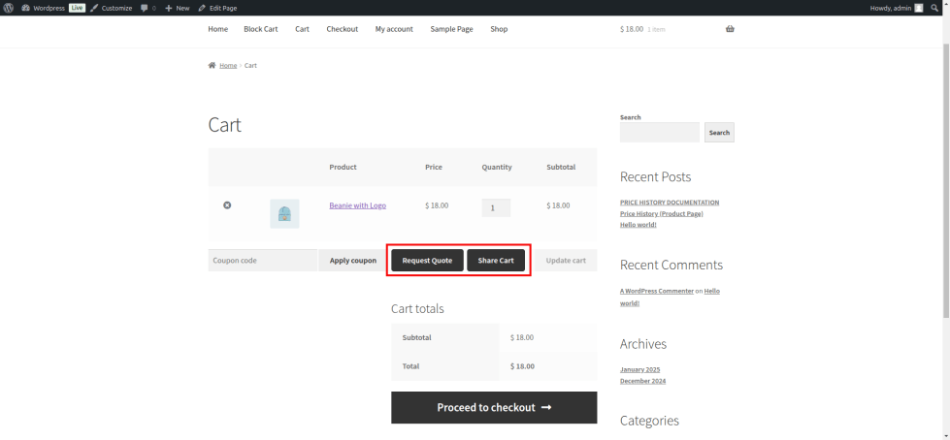This screenshot has width=950, height=440.
Task: Open the comments bubble icon in admin bar
Action: (146, 8)
